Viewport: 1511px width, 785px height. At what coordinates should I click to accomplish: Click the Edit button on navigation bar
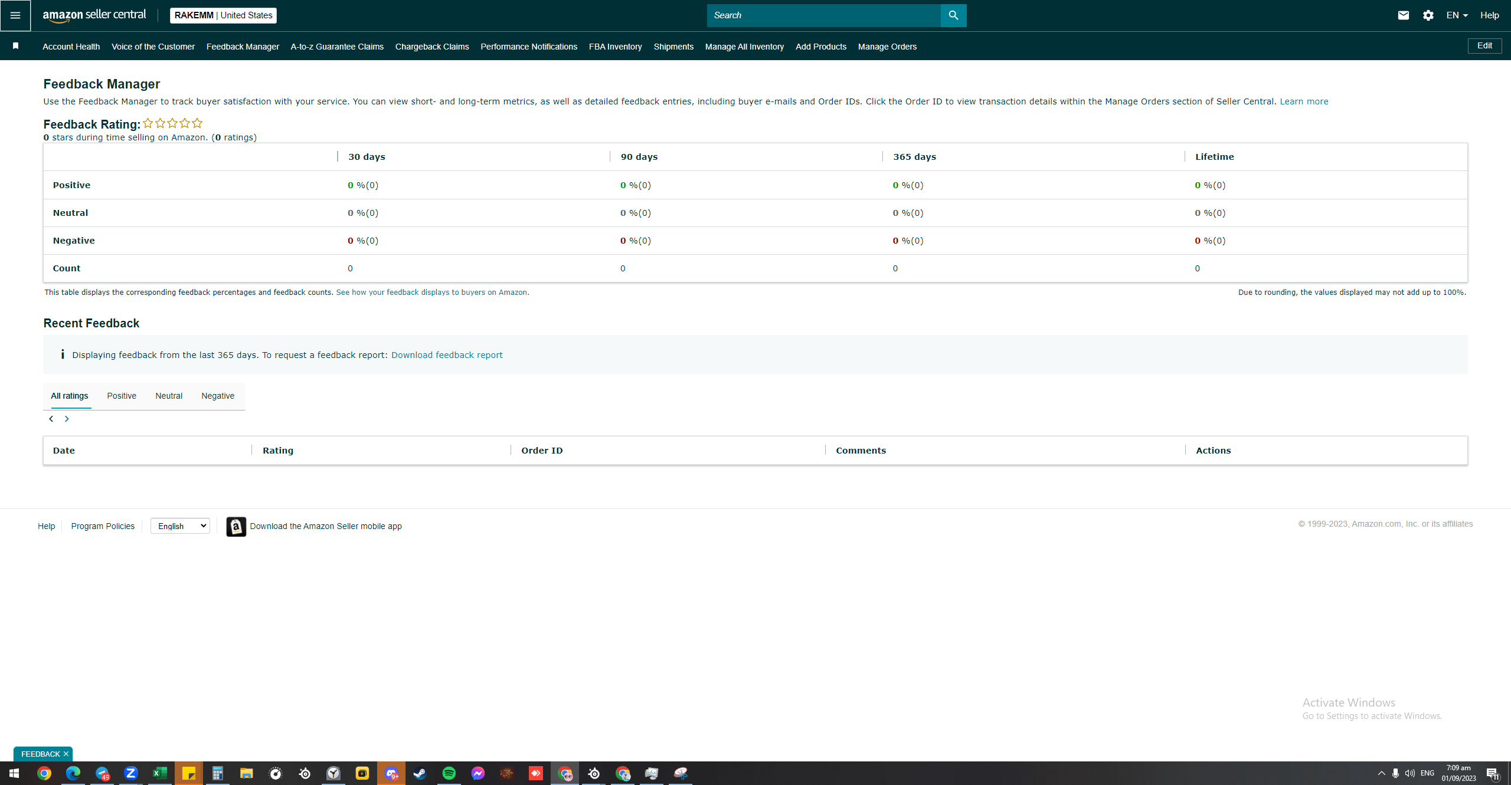click(1484, 46)
